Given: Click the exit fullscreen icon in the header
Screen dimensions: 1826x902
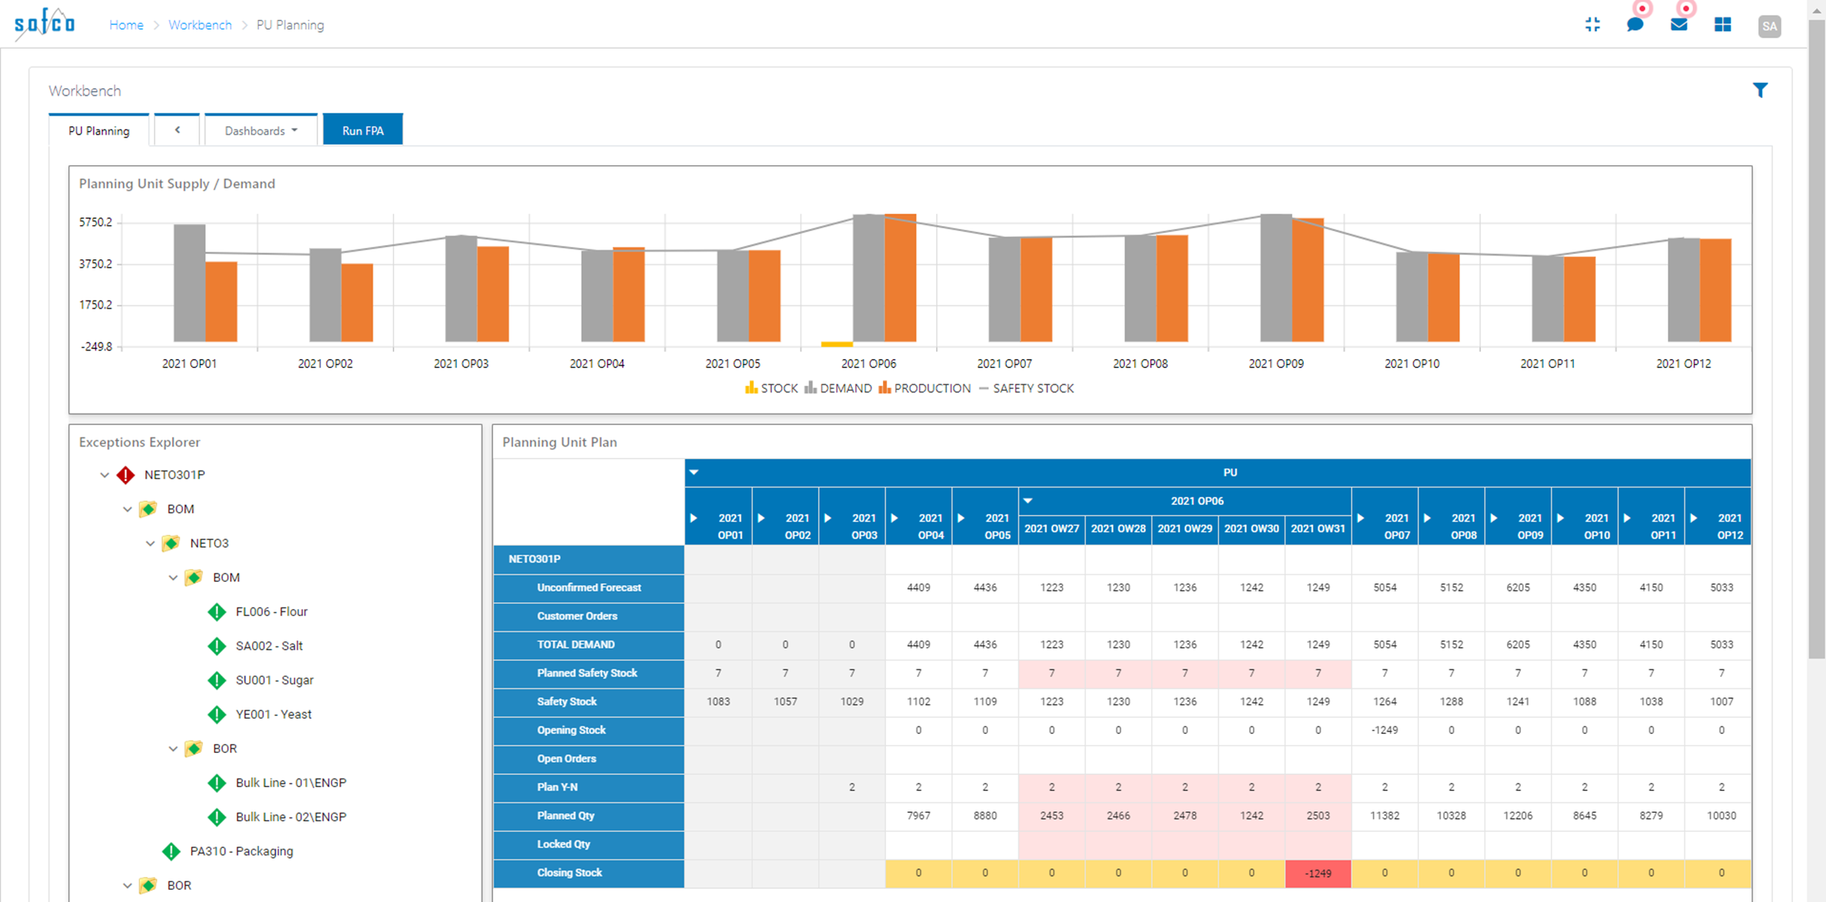Looking at the screenshot, I should point(1592,24).
